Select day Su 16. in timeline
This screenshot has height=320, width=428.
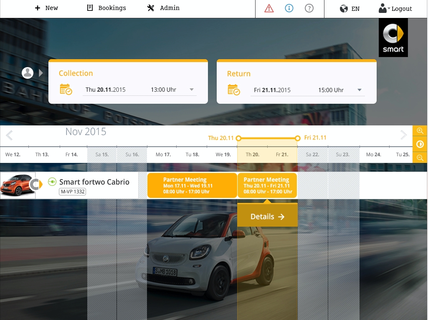132,155
